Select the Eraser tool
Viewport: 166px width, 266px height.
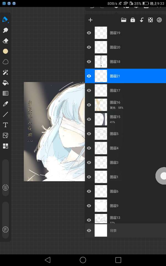point(5,41)
